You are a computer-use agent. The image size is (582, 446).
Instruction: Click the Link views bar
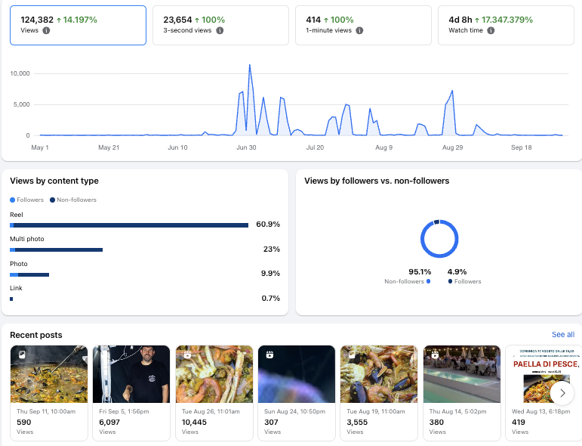tap(11, 299)
